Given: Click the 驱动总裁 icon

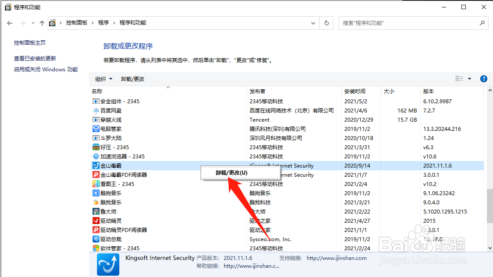Looking at the screenshot, I should [96, 239].
